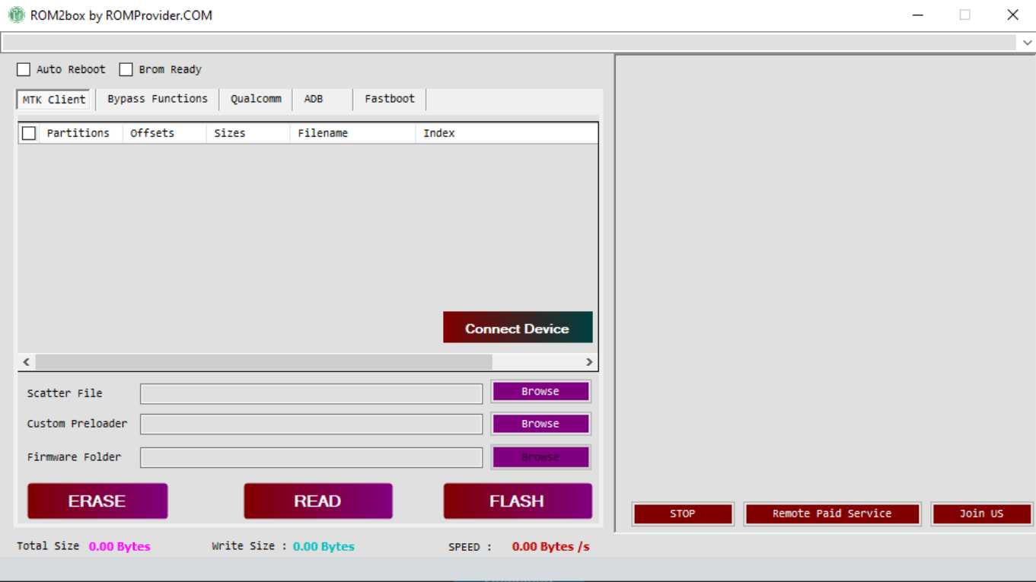Click the Scatter File input field
Viewport: 1036px width, 582px height.
(x=311, y=393)
